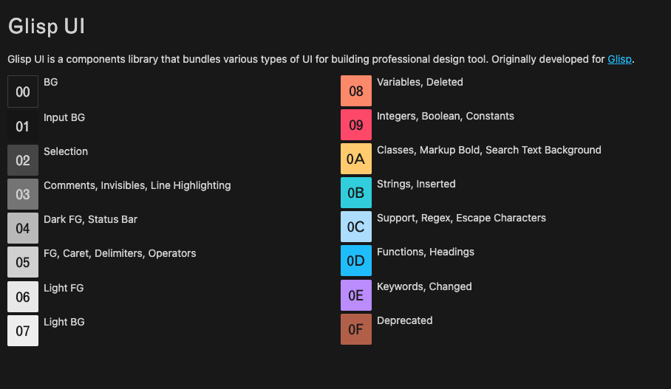The image size is (671, 389).
Task: Select the 0E Keywords purple swatch
Action: pyautogui.click(x=356, y=295)
